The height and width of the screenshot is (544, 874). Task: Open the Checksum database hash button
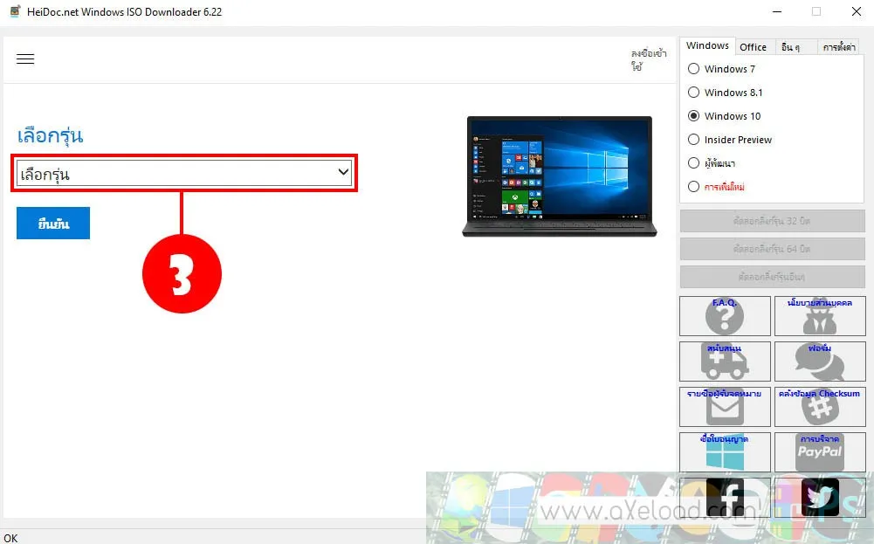pos(819,406)
